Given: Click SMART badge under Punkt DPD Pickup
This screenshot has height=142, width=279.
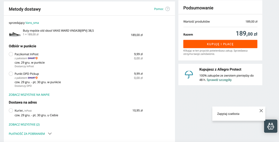Looking at the screenshot, I should point(33,78).
